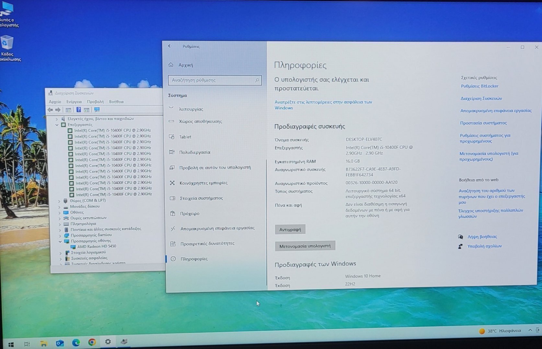Expand Στοιχεία λογισμικού node
Viewport: 542px width, 349px height.
(x=60, y=253)
